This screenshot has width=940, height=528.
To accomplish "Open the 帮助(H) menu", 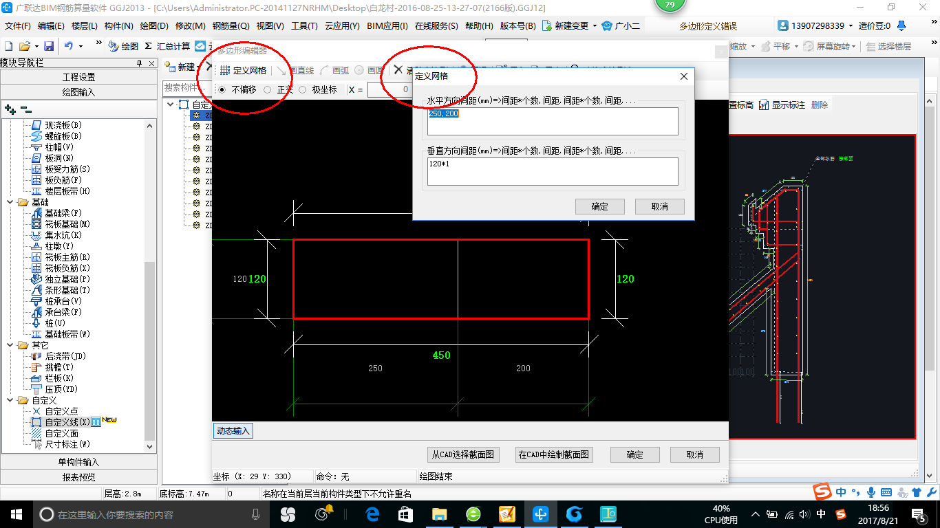I will click(x=479, y=26).
